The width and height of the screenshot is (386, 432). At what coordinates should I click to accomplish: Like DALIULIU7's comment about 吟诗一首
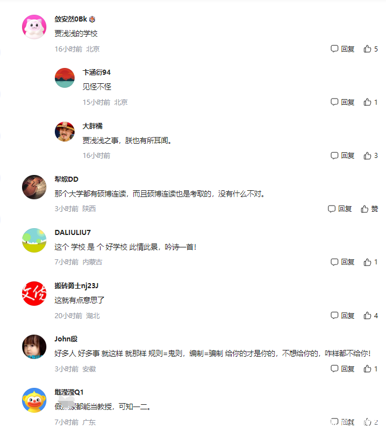tap(370, 262)
